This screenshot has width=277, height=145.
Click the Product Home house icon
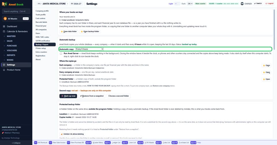(x=4, y=70)
